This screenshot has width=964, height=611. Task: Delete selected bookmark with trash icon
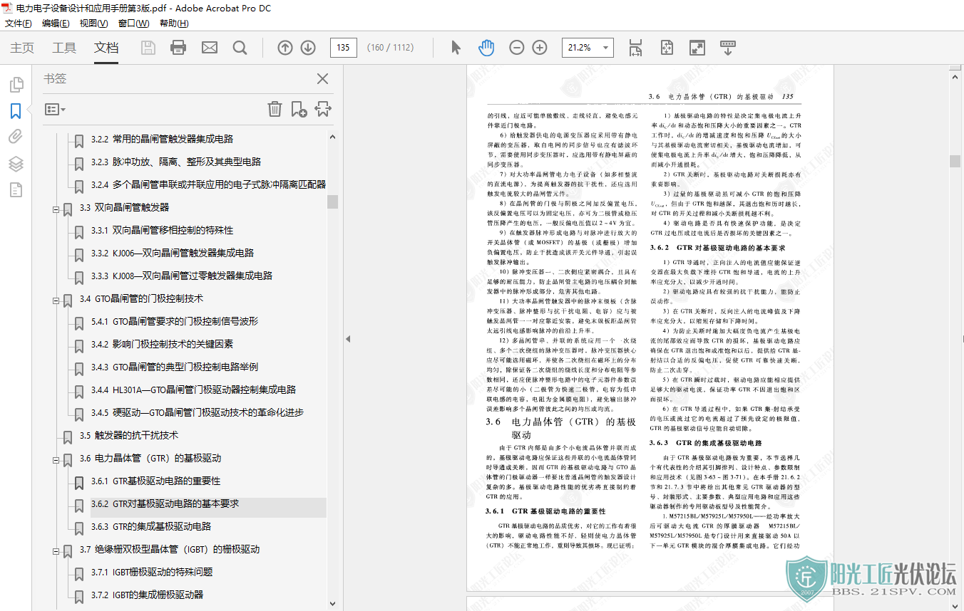[x=275, y=109]
